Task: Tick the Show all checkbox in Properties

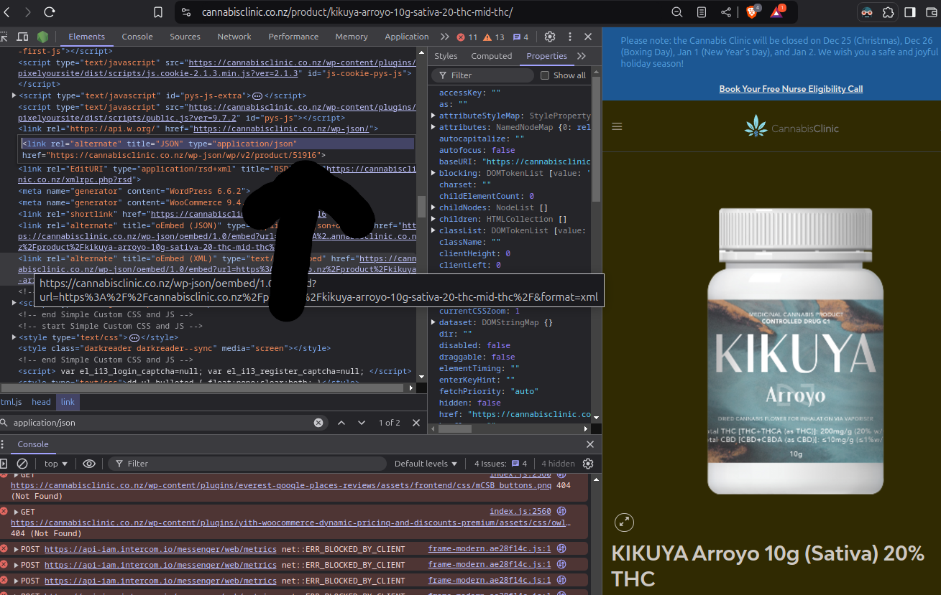Action: tap(545, 75)
